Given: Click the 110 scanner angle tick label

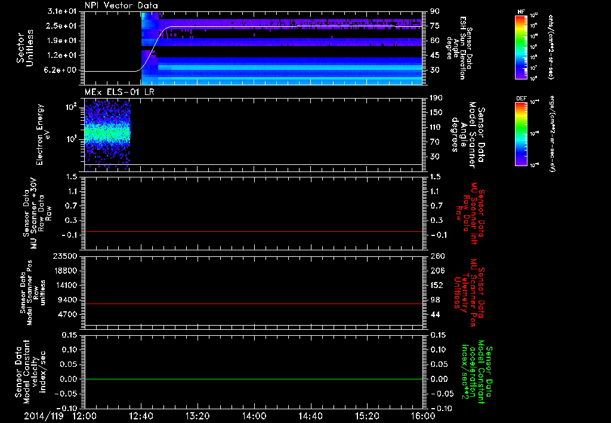Looking at the screenshot, I should pyautogui.click(x=436, y=127).
